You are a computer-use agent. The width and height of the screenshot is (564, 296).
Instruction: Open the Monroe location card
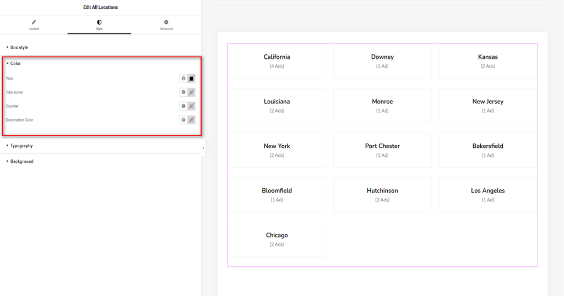tap(382, 106)
